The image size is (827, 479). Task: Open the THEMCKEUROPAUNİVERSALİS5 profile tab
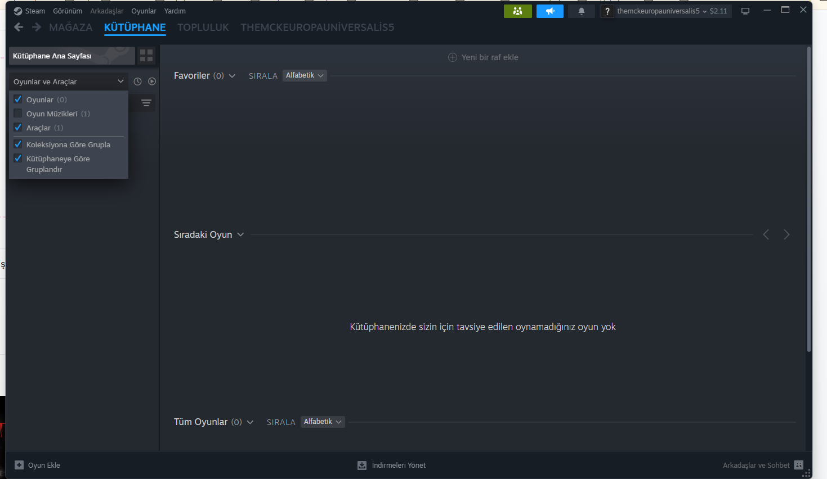318,27
